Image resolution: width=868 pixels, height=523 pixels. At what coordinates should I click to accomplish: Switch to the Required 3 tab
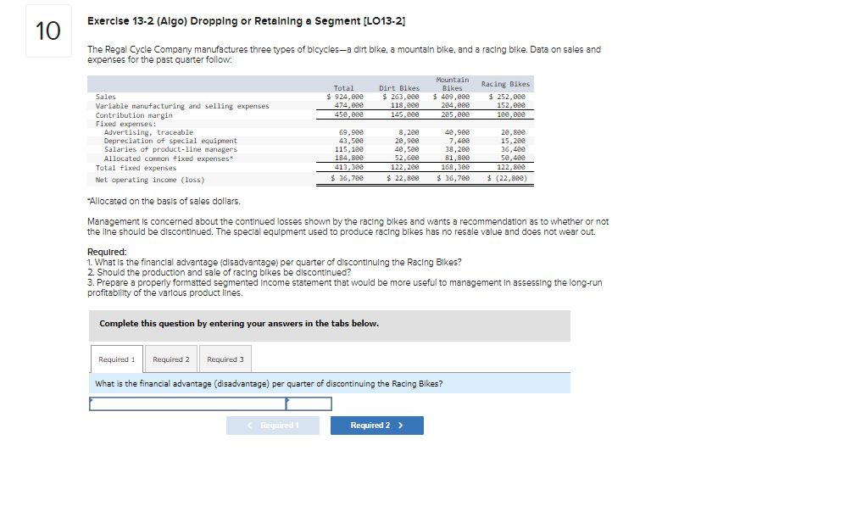click(x=225, y=359)
